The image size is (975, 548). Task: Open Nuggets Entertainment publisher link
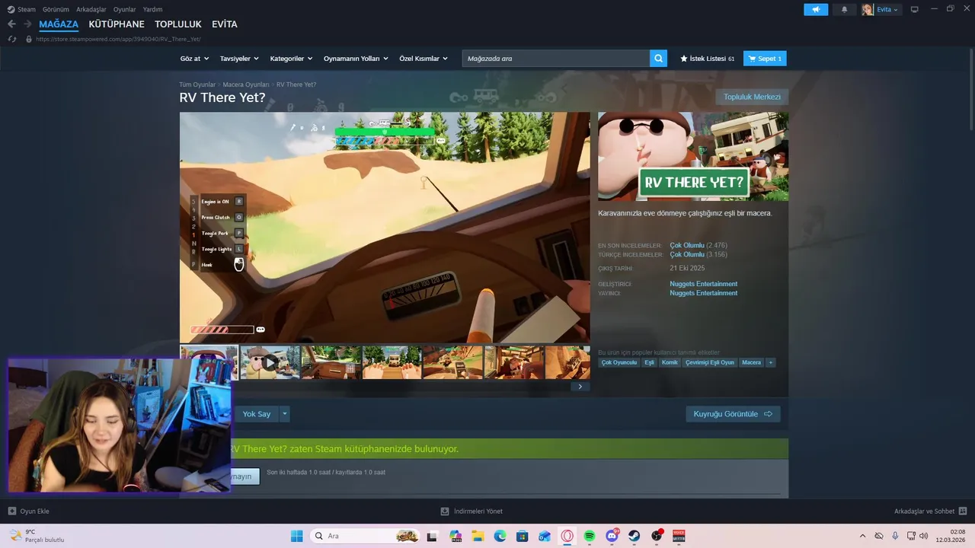703,293
